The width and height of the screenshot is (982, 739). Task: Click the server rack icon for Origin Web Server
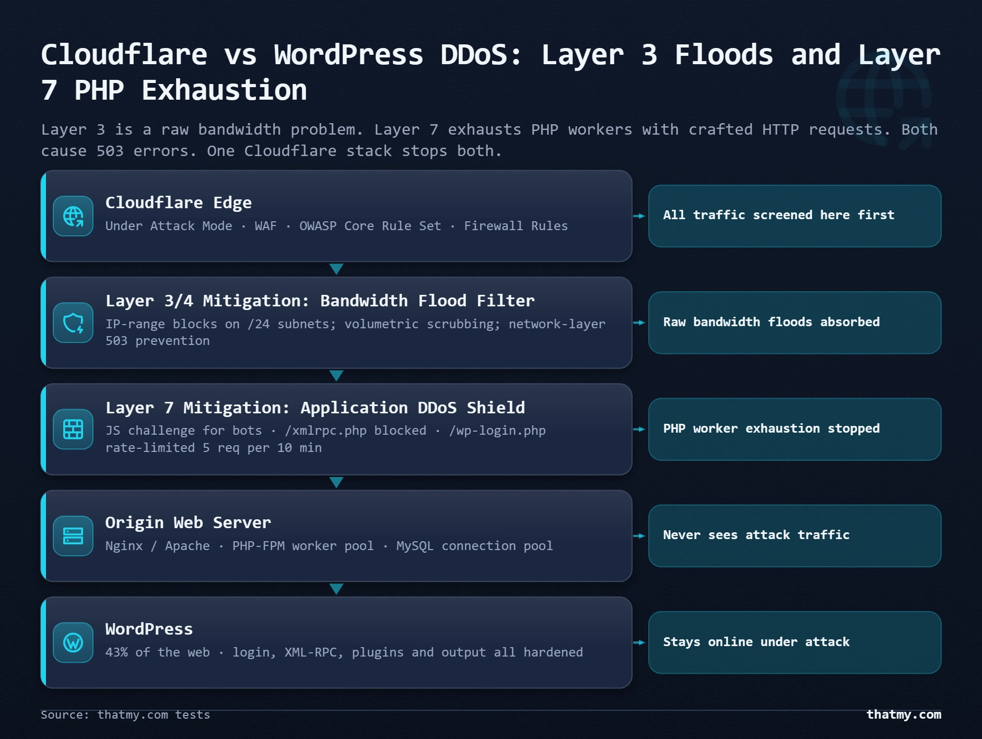click(x=73, y=536)
